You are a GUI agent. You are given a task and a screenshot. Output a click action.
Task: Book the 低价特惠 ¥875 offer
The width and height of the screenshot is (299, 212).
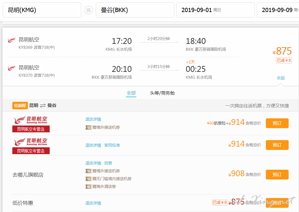pos(277,203)
